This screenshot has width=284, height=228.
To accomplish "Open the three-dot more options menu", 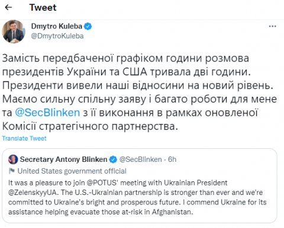I will [x=272, y=26].
